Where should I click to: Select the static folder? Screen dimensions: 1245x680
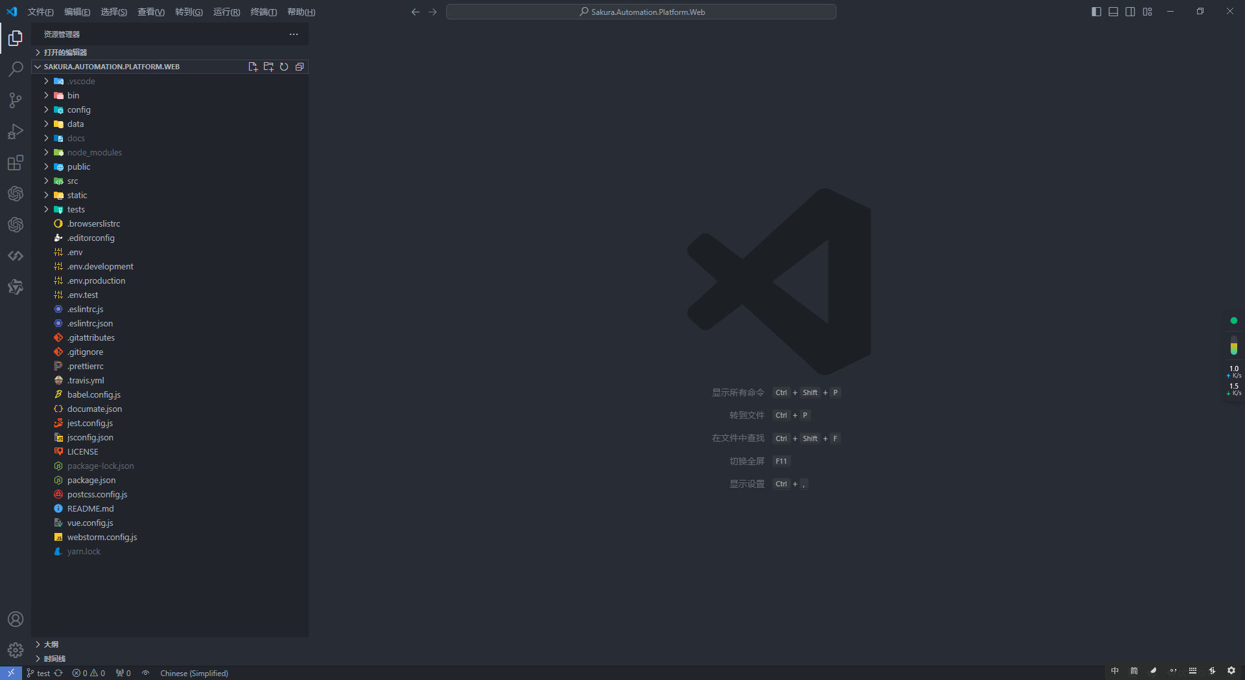[170, 195]
